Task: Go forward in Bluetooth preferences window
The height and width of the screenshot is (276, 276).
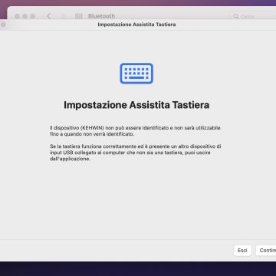Action: pyautogui.click(x=64, y=16)
